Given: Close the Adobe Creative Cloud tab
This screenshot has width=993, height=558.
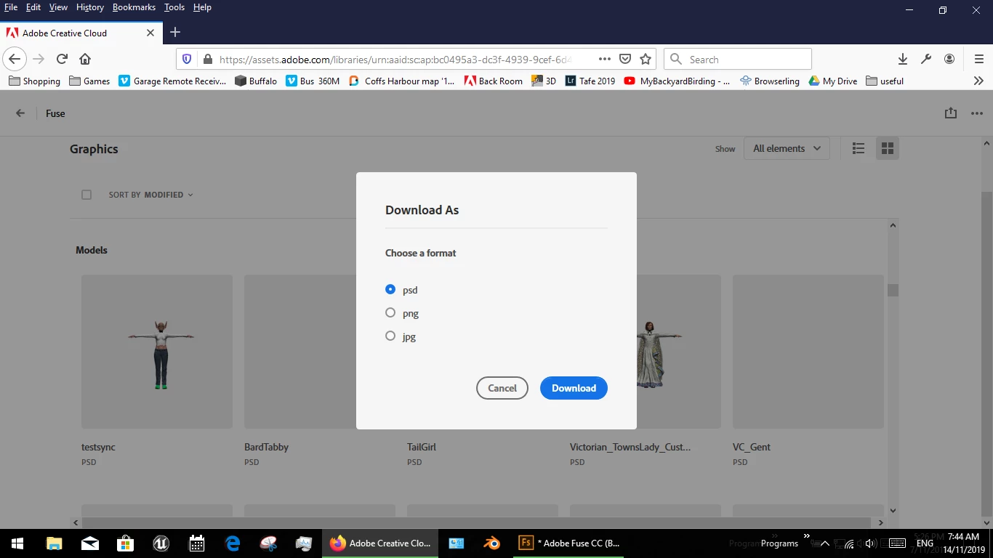Looking at the screenshot, I should click(x=150, y=33).
